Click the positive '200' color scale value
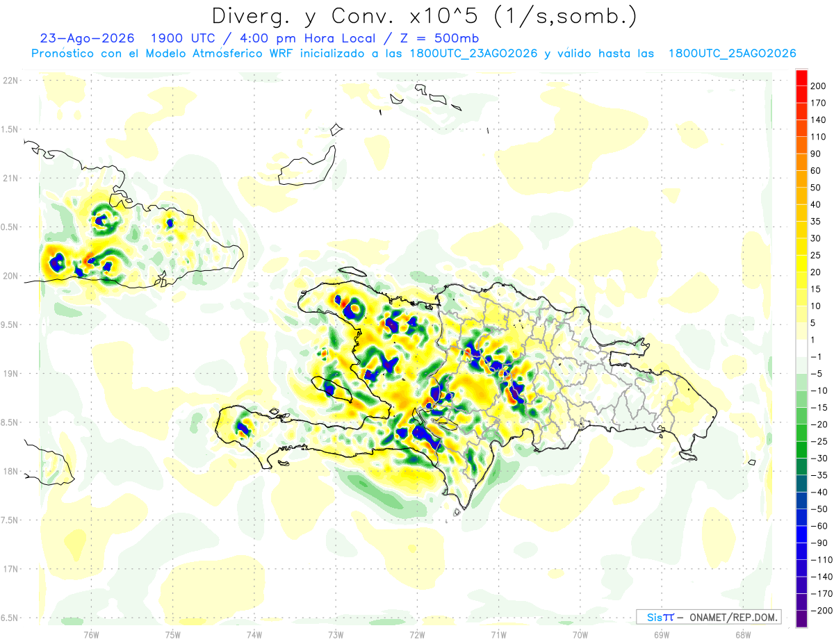This screenshot has width=834, height=644. 818,86
